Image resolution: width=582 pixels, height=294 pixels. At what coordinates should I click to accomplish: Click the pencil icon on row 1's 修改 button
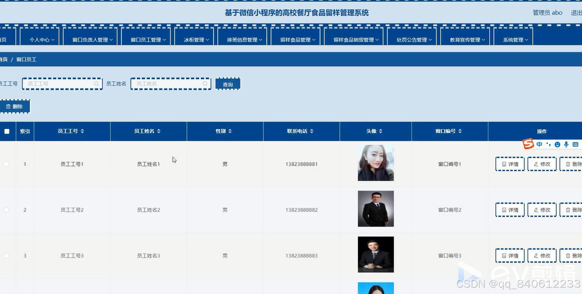pos(536,164)
